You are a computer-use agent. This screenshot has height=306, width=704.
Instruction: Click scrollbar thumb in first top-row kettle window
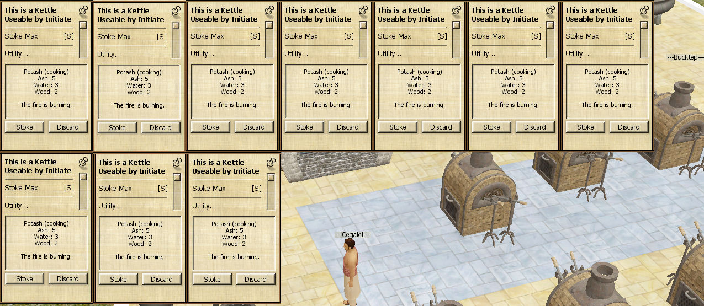click(83, 25)
